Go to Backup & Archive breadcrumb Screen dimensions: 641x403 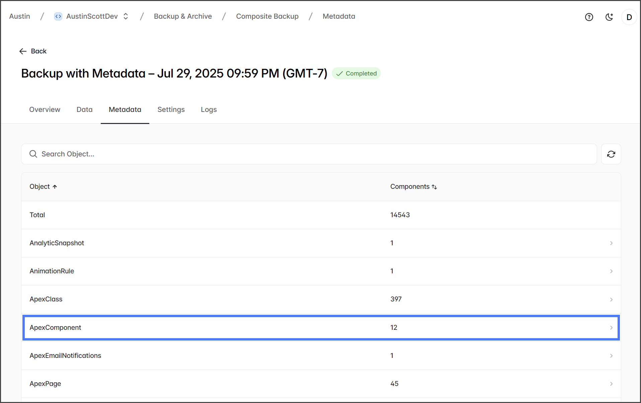(x=183, y=16)
